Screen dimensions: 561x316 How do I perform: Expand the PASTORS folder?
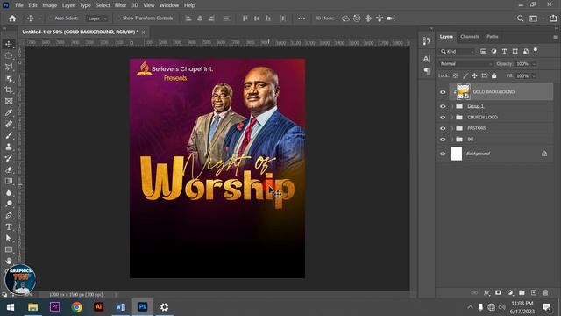pyautogui.click(x=452, y=128)
